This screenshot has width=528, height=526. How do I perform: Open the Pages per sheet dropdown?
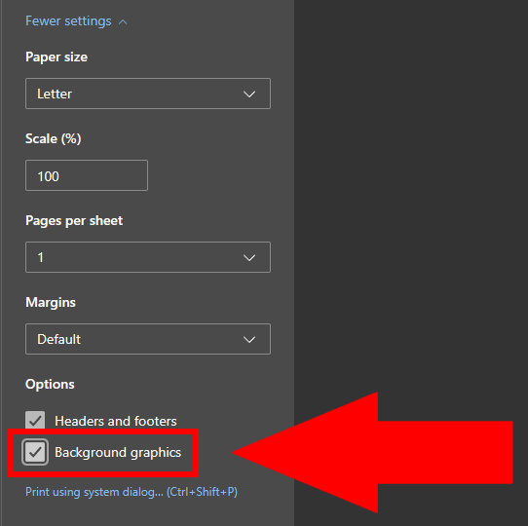[148, 257]
